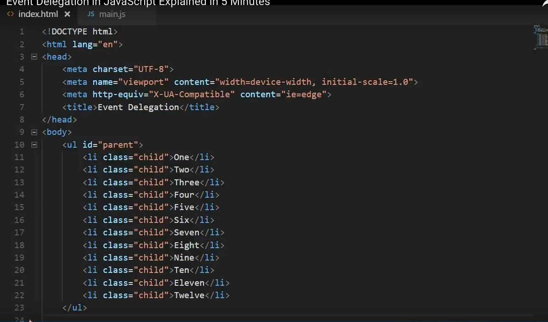Click the "width=device-width, initial-scale=1.0" string
Image resolution: width=548 pixels, height=322 pixels.
(x=314, y=82)
